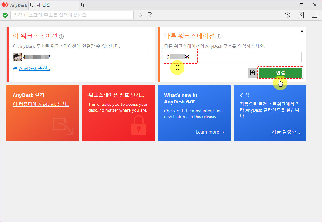The width and height of the screenshot is (322, 222).
Task: Open the address book icon
Action: coord(301,15)
